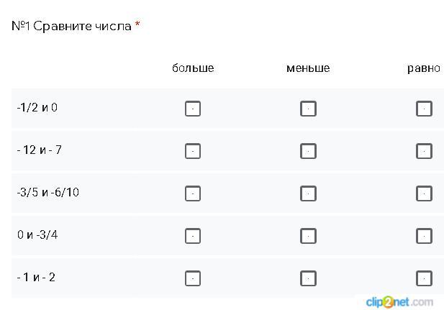Check 'больше' for -12 и -7
The image size is (444, 310).
click(193, 151)
